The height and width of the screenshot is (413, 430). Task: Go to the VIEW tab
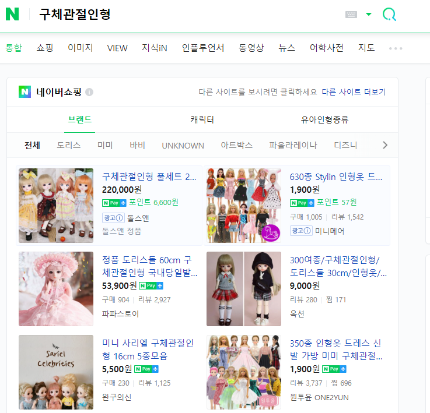pyautogui.click(x=117, y=48)
